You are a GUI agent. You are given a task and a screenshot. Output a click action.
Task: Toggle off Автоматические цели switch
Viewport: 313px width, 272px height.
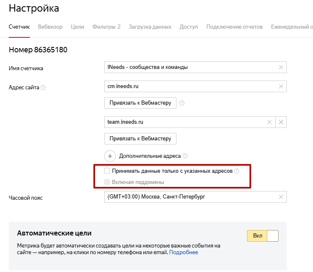coord(262,236)
